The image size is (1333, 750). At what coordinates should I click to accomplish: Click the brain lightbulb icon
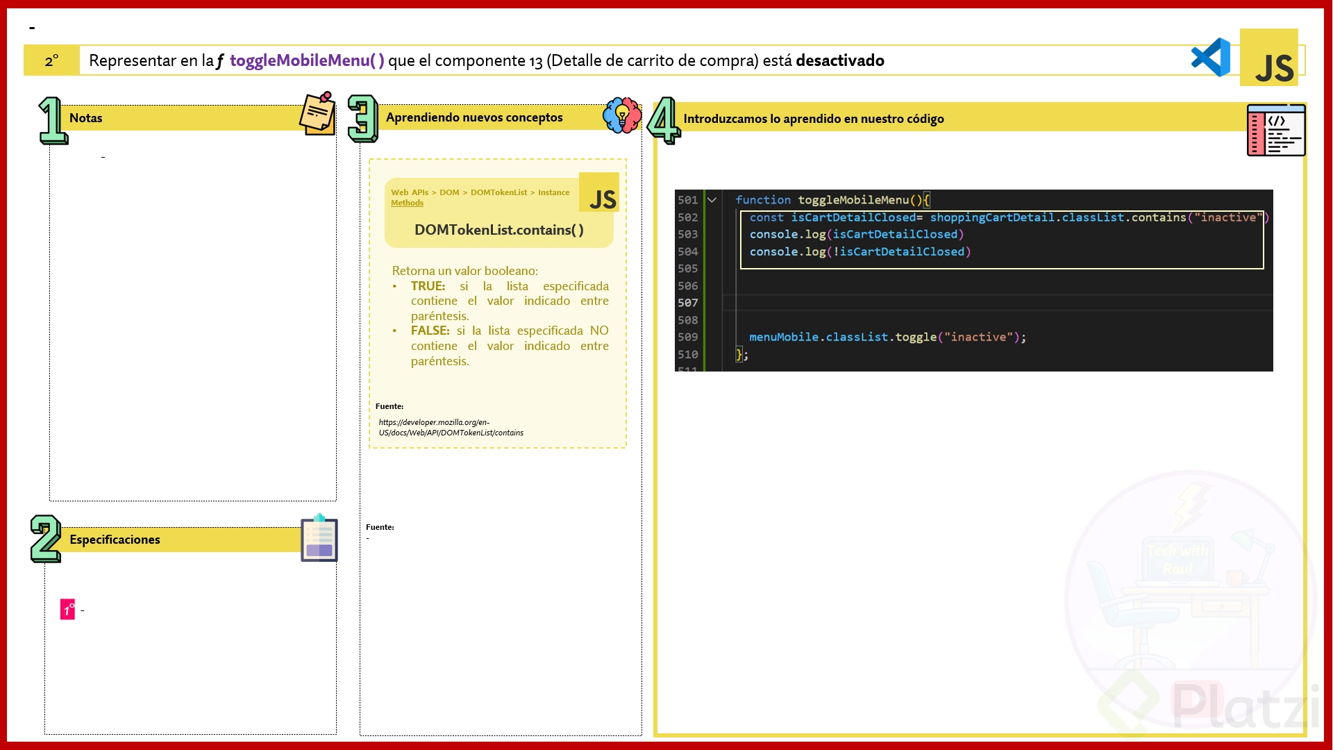622,115
